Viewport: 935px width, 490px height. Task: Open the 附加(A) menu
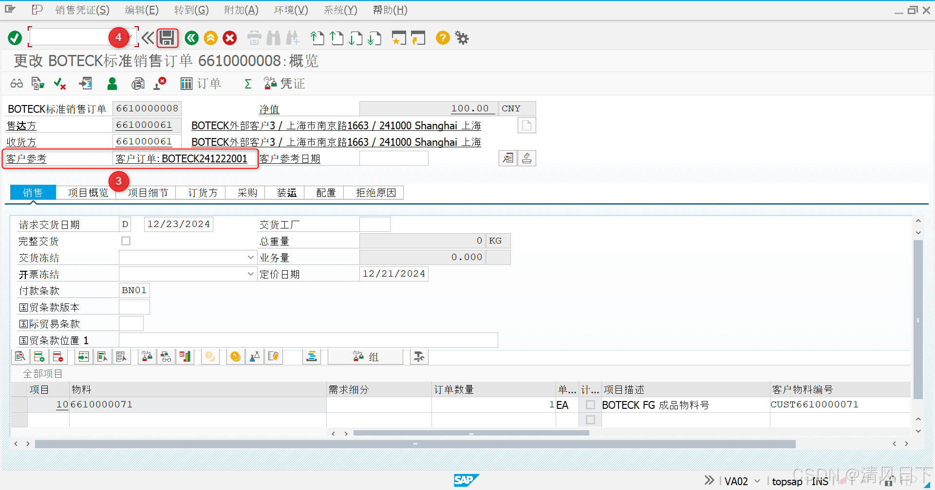pyautogui.click(x=242, y=10)
